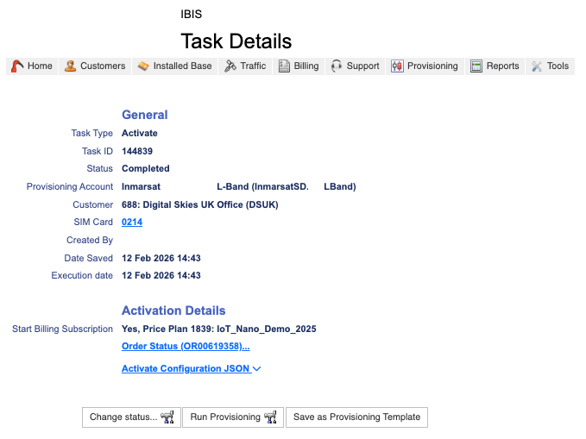
Task: Open SIM Card 0214 link
Action: (132, 223)
